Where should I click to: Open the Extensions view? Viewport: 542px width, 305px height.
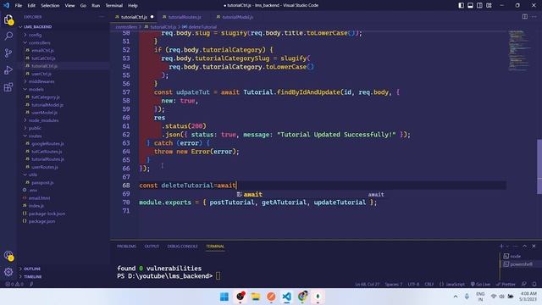pyautogui.click(x=8, y=86)
